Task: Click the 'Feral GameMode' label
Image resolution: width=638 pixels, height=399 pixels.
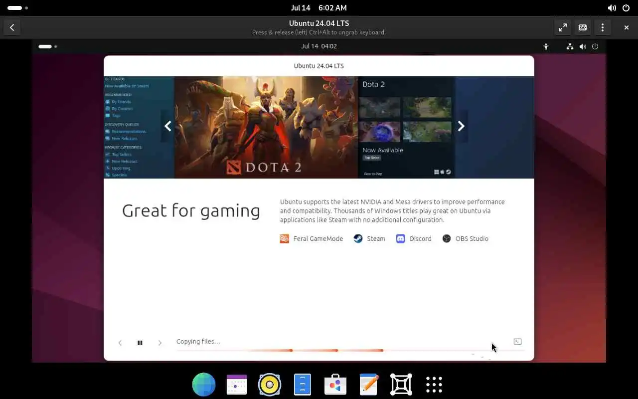Action: tap(318, 239)
